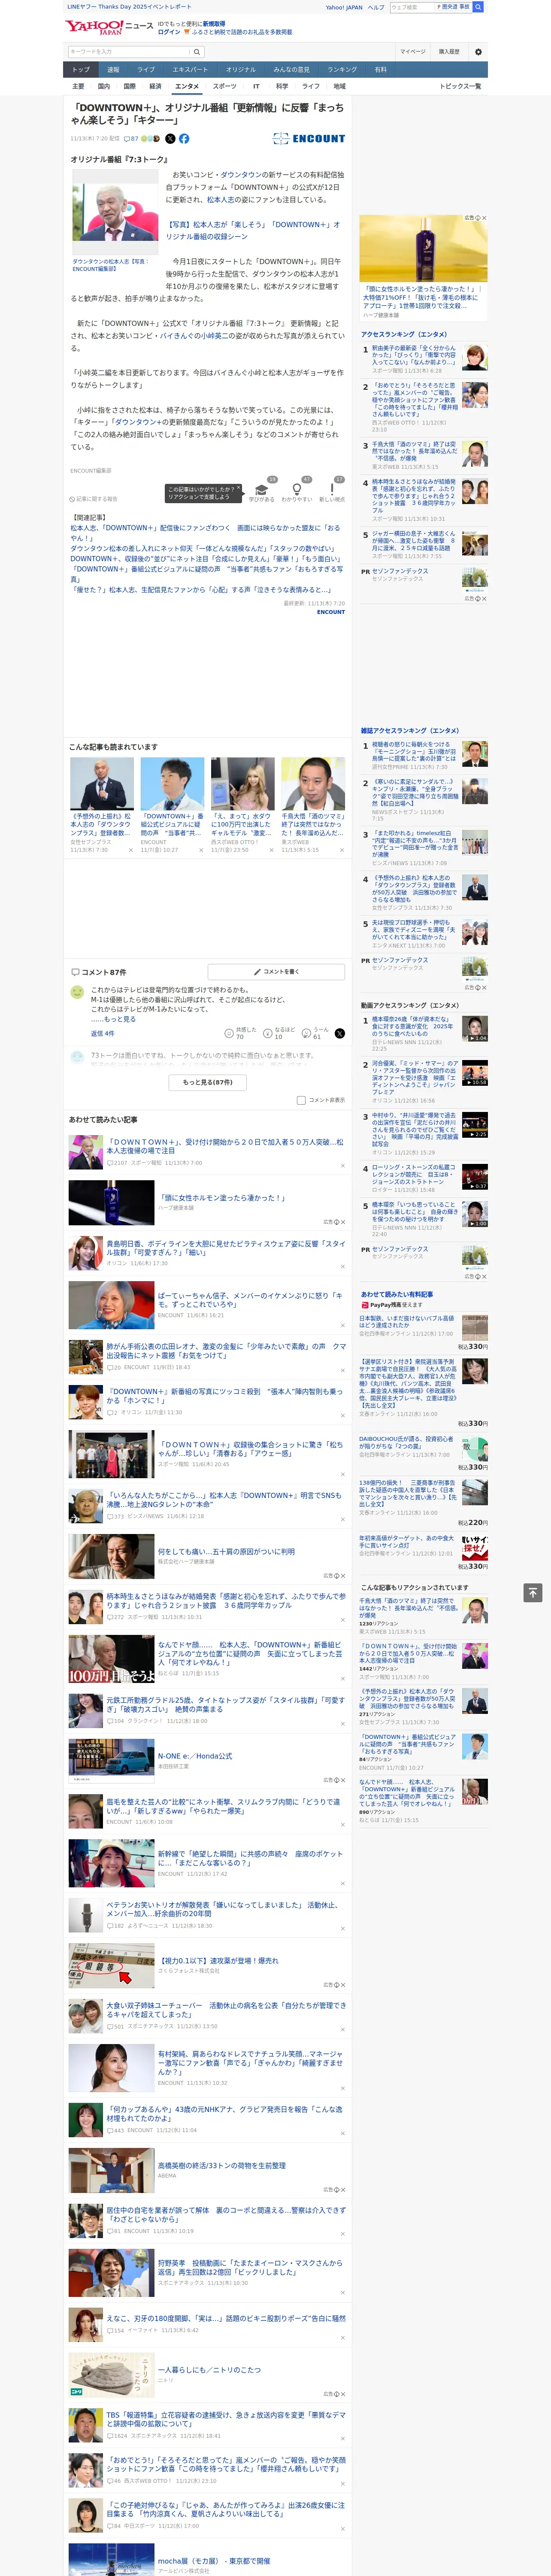Viewport: 551px width, 2576px height.
Task: Expand all comments もっと見る(87件)
Action: (208, 1082)
